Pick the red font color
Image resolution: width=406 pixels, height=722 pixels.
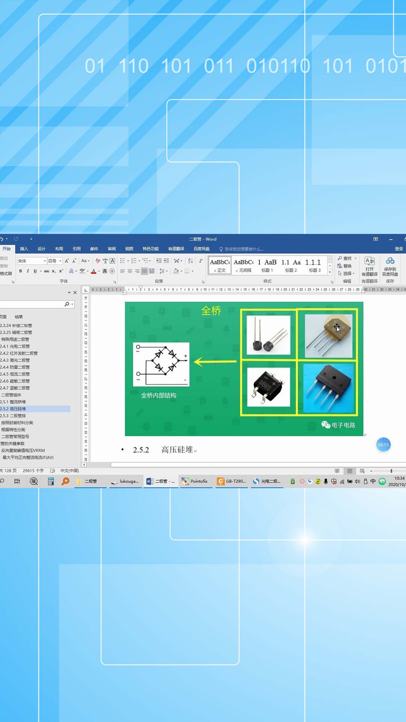(94, 271)
